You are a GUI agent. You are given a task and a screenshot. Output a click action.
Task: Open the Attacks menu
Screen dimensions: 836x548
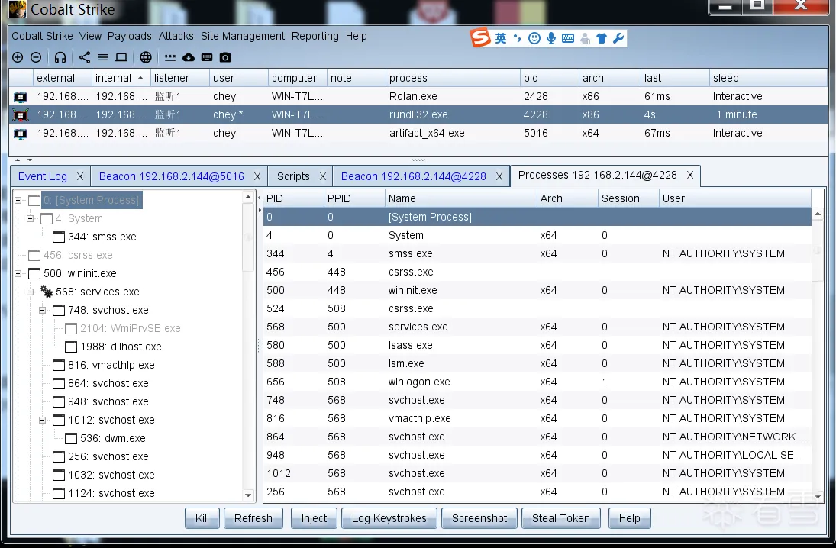(x=176, y=36)
